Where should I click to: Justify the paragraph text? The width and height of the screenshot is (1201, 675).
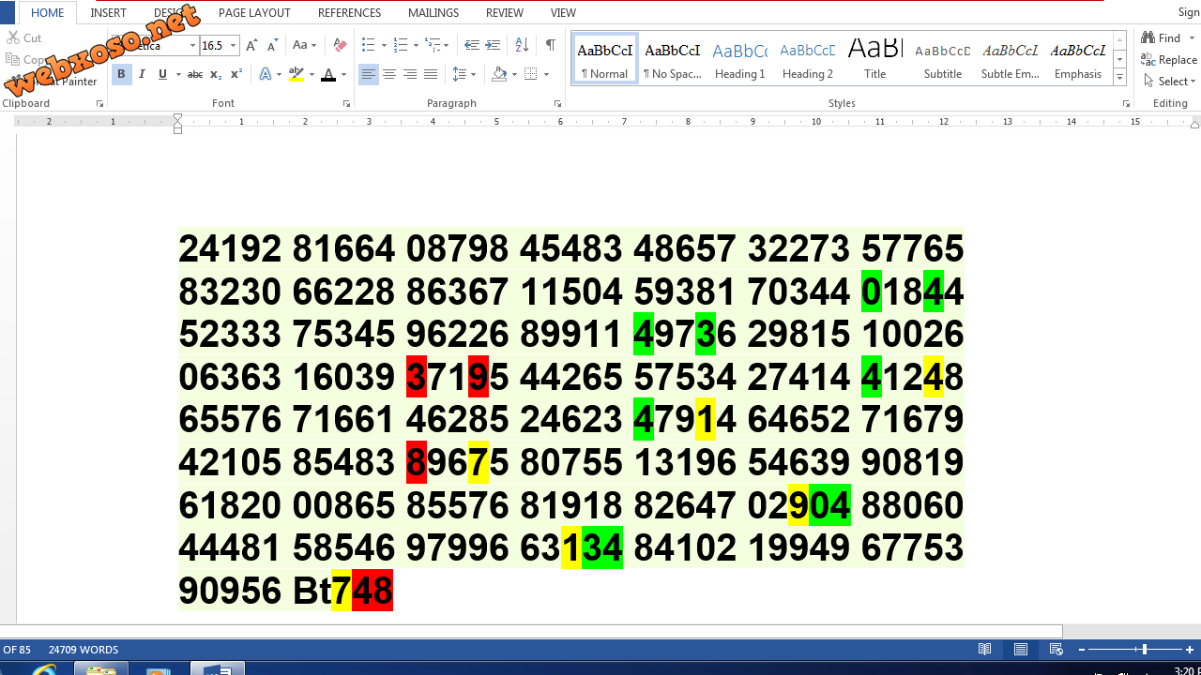coord(431,74)
